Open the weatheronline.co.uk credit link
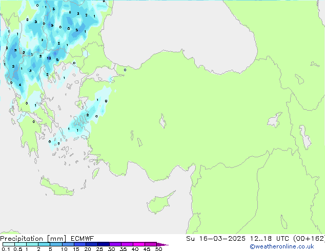This screenshot has width=325, height=251. coord(281,246)
